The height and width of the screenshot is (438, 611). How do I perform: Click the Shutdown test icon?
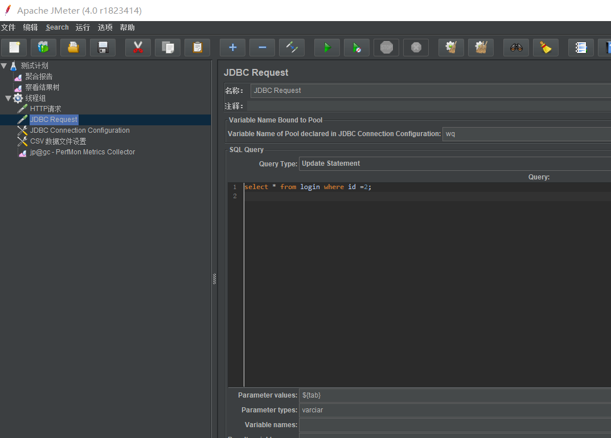pos(416,47)
